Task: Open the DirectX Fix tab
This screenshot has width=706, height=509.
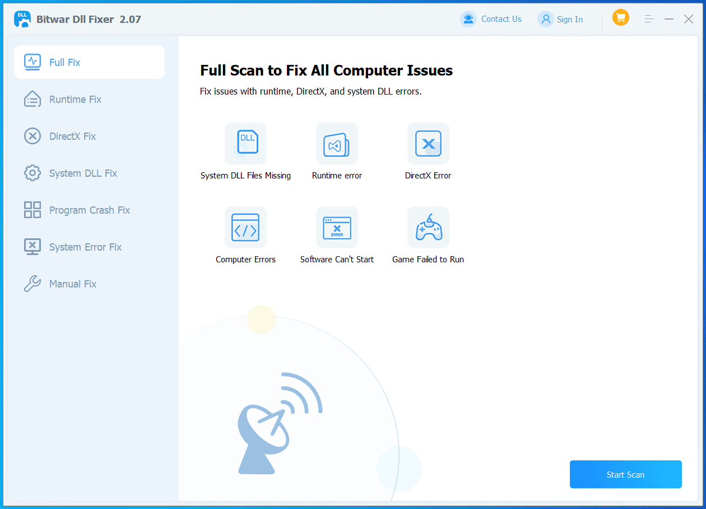Action: pyautogui.click(x=90, y=136)
